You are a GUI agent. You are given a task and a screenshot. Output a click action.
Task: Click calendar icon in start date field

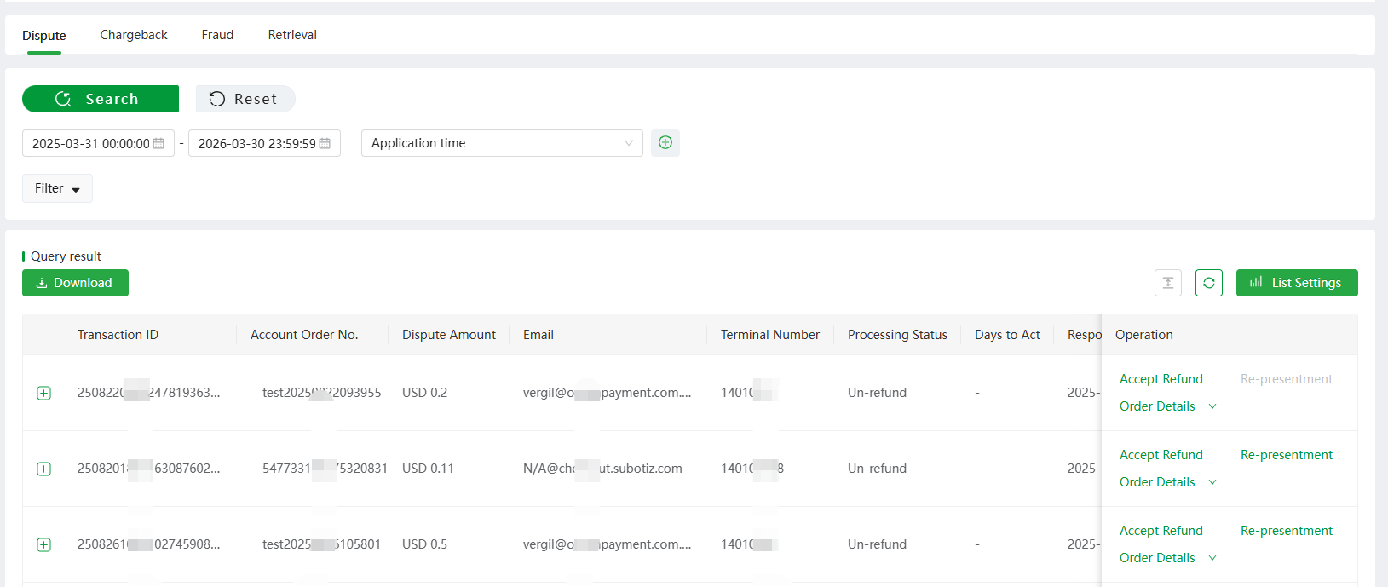[x=158, y=143]
